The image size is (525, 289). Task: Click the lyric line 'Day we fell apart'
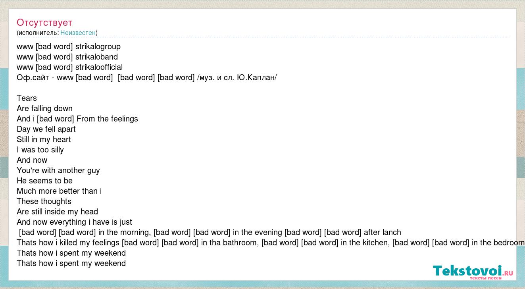pos(46,129)
